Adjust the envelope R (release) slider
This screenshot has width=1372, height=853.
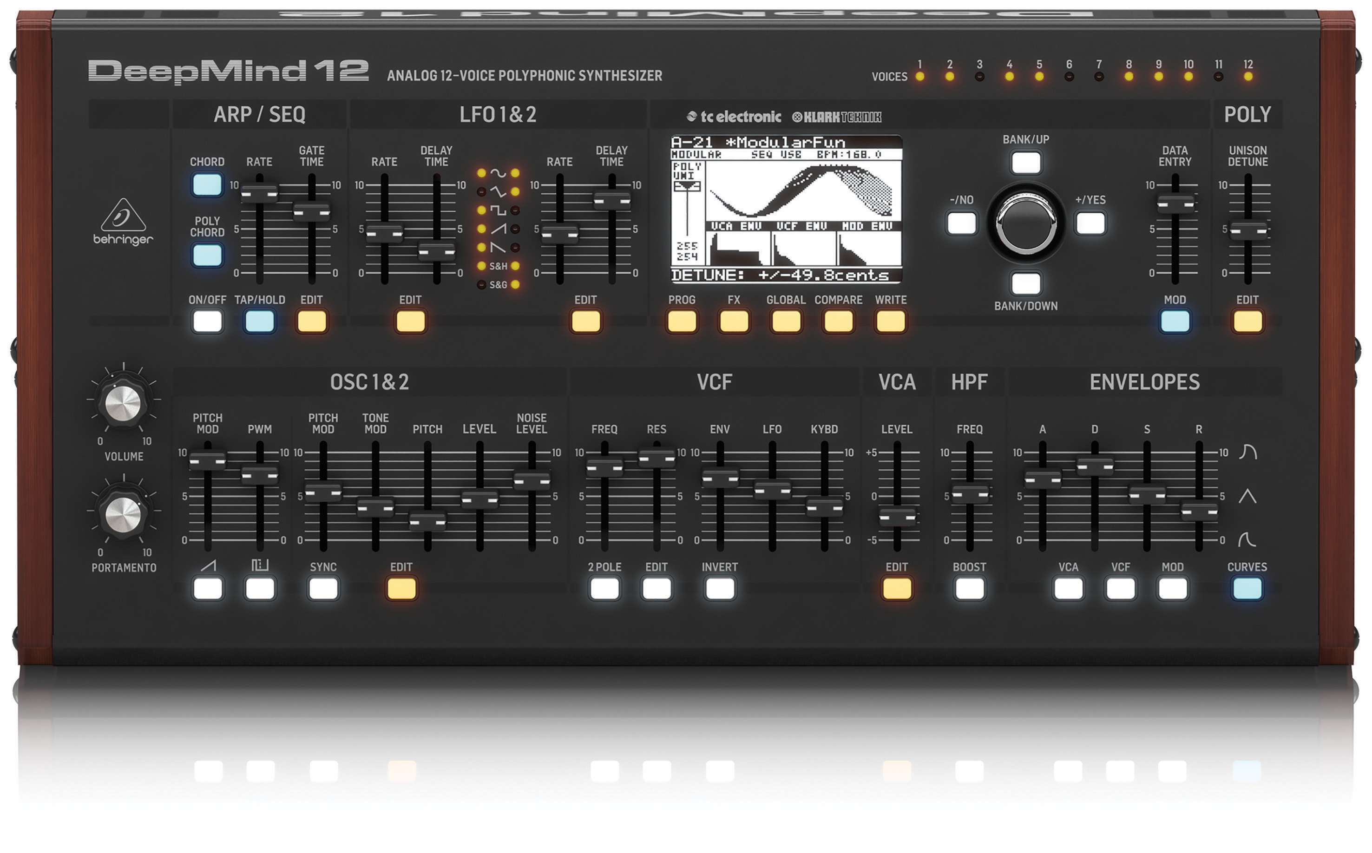click(1199, 512)
